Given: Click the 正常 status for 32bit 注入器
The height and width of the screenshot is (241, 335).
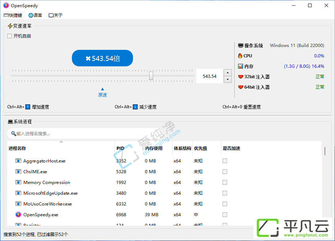Looking at the screenshot, I should point(320,76).
